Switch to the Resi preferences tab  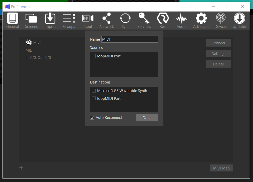[x=163, y=21]
